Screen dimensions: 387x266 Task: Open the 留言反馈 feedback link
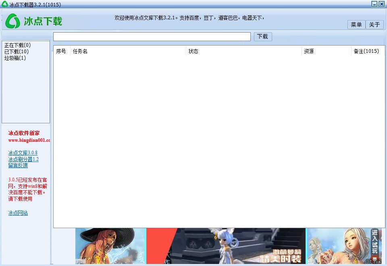[x=18, y=165]
